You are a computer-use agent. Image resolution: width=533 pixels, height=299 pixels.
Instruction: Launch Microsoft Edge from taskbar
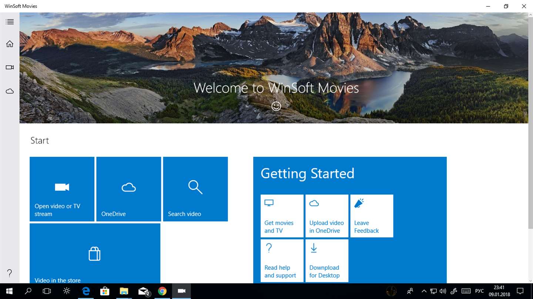pyautogui.click(x=86, y=291)
